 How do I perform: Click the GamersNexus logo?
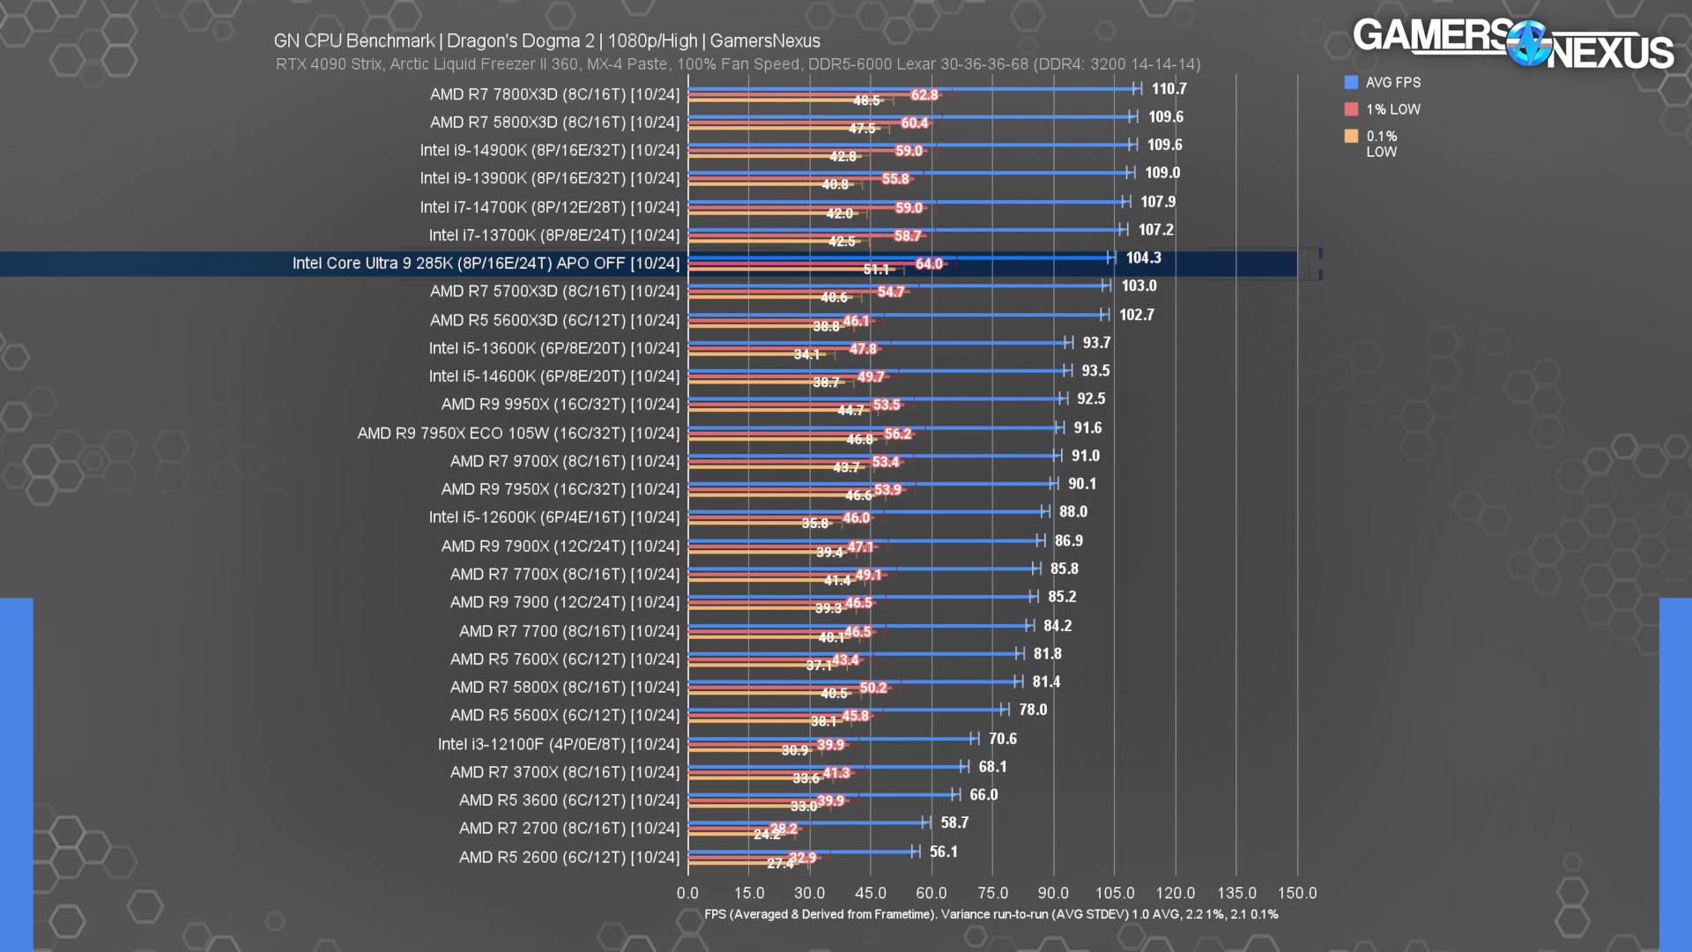(1512, 43)
